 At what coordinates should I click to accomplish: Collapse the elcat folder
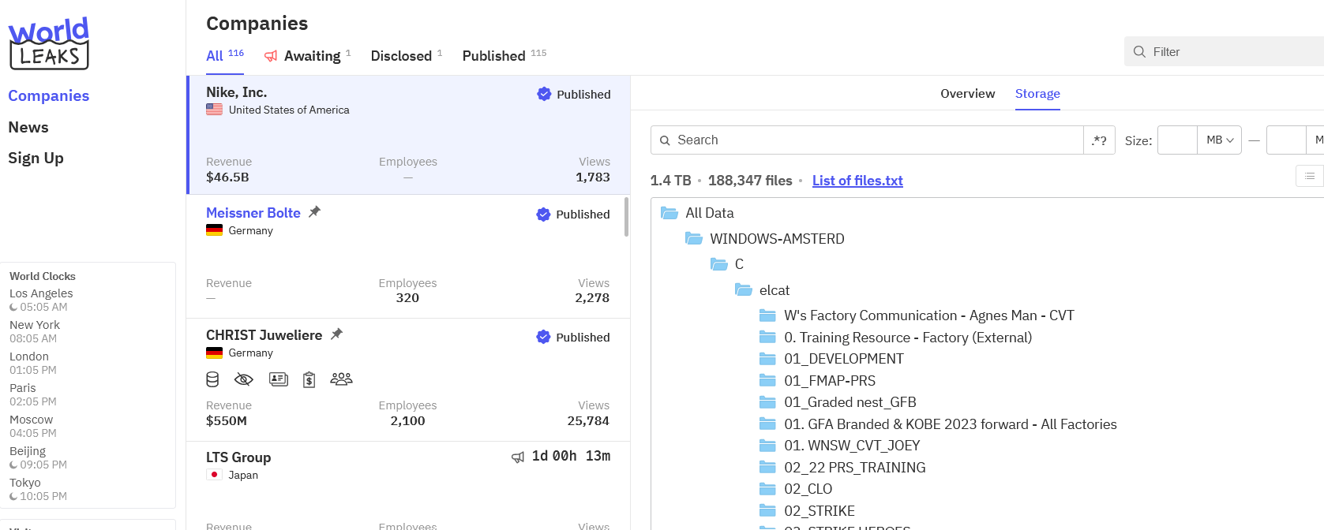[744, 290]
